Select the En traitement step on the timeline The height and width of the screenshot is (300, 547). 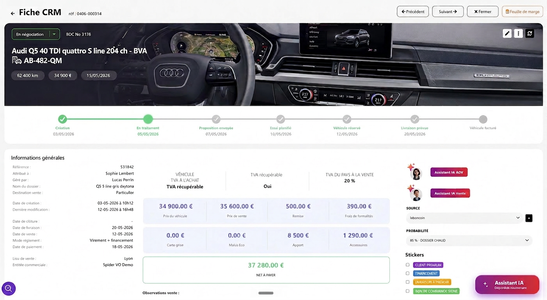click(148, 119)
